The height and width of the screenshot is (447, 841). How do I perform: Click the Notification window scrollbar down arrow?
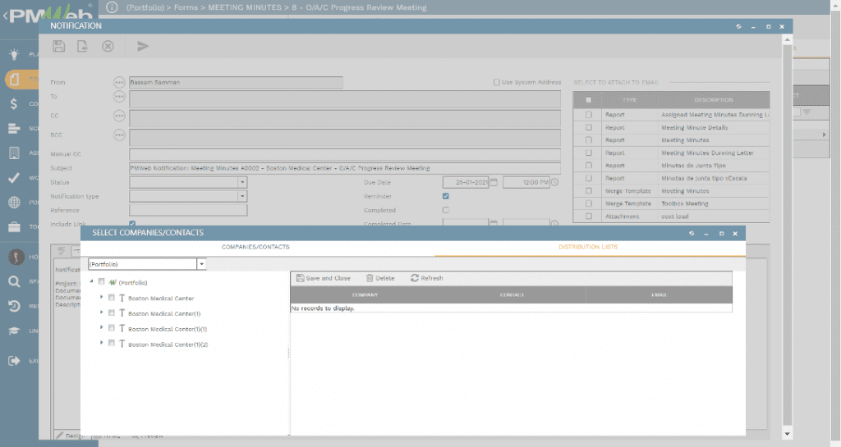click(x=788, y=434)
